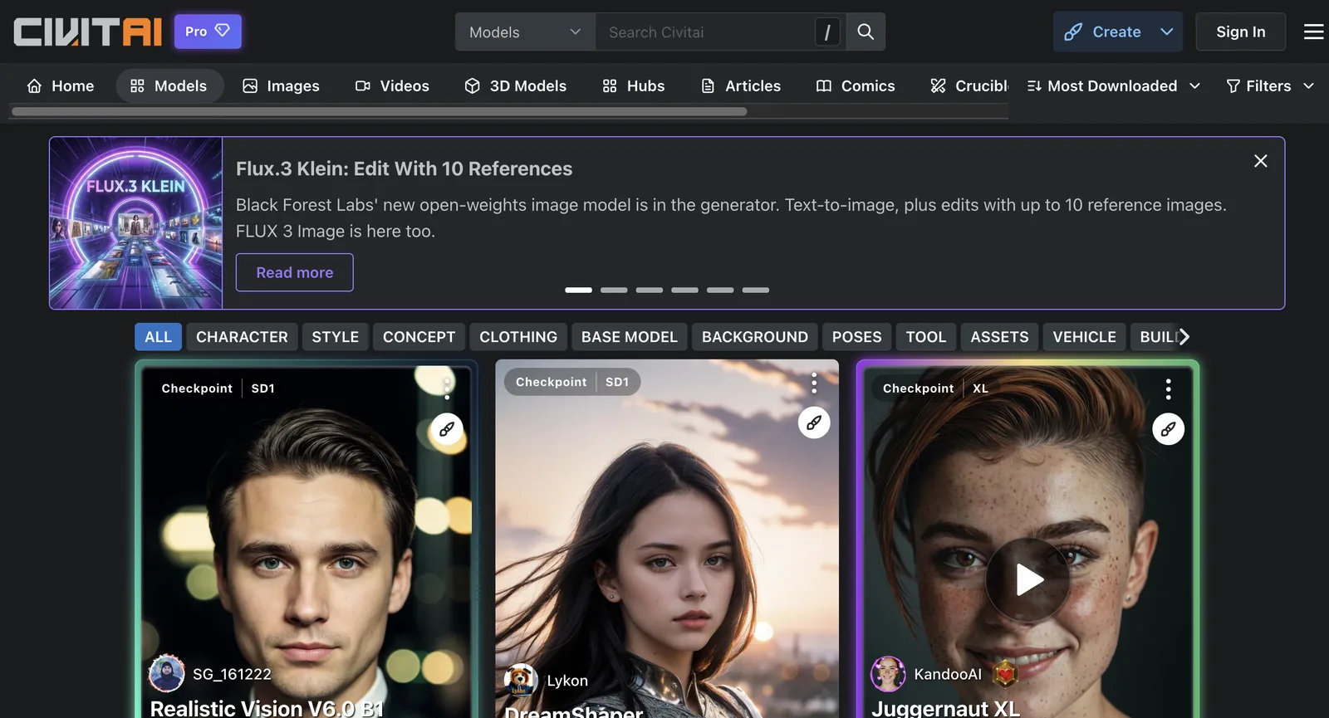Open the hamburger menu icon
This screenshot has width=1329, height=718.
[1313, 32]
